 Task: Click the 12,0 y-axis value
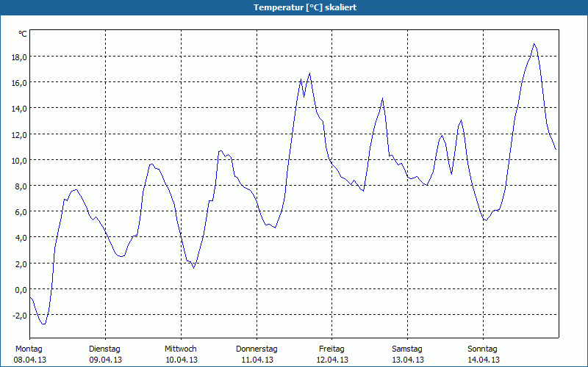point(20,134)
